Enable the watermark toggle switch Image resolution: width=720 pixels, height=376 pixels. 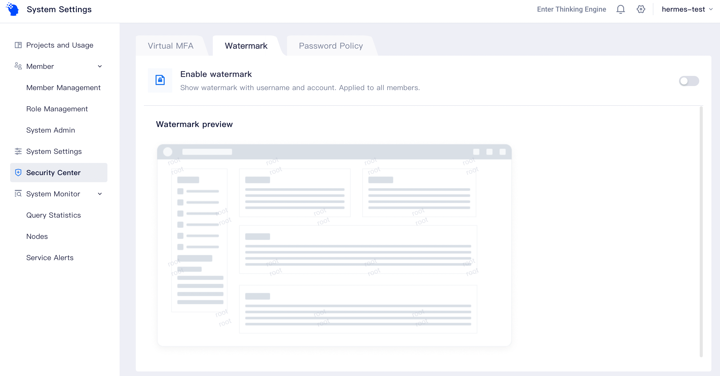coord(689,81)
